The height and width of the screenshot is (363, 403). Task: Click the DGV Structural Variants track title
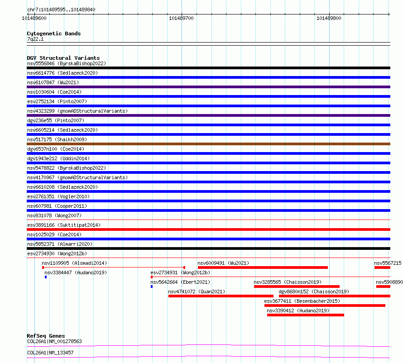point(63,58)
